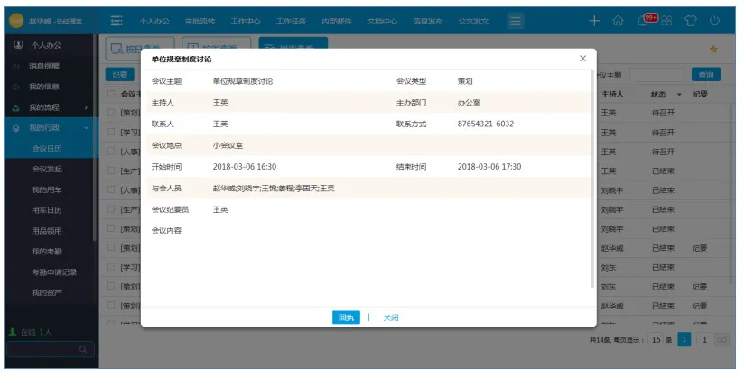
Task: Open the 工作中心 top menu
Action: pyautogui.click(x=245, y=20)
